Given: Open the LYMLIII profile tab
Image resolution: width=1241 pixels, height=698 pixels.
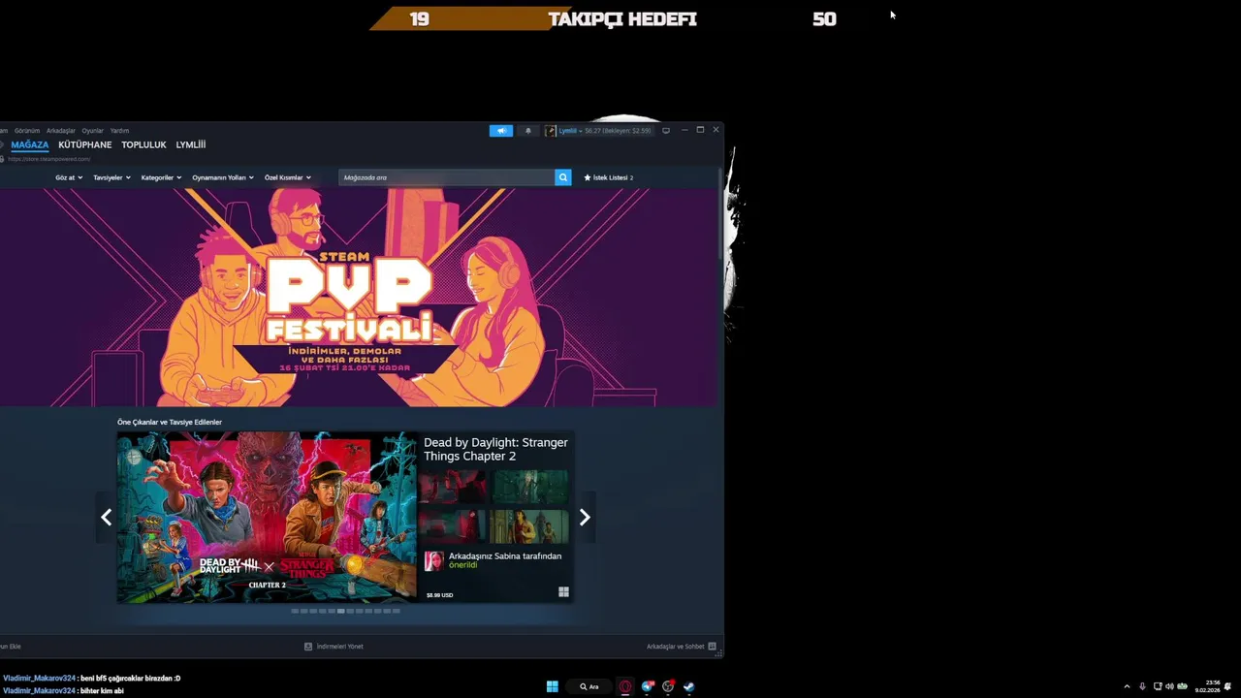Looking at the screenshot, I should coord(191,144).
